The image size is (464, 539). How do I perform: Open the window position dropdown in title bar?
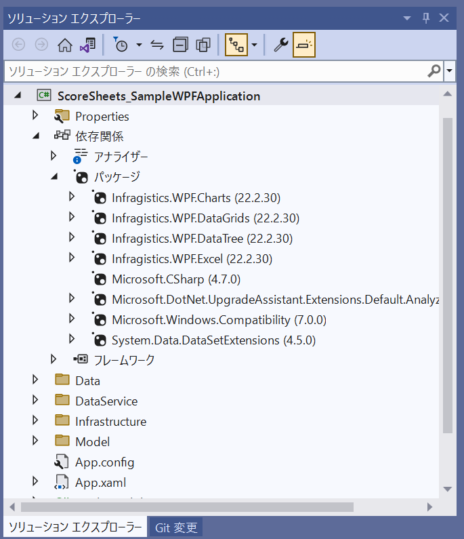coord(407,18)
